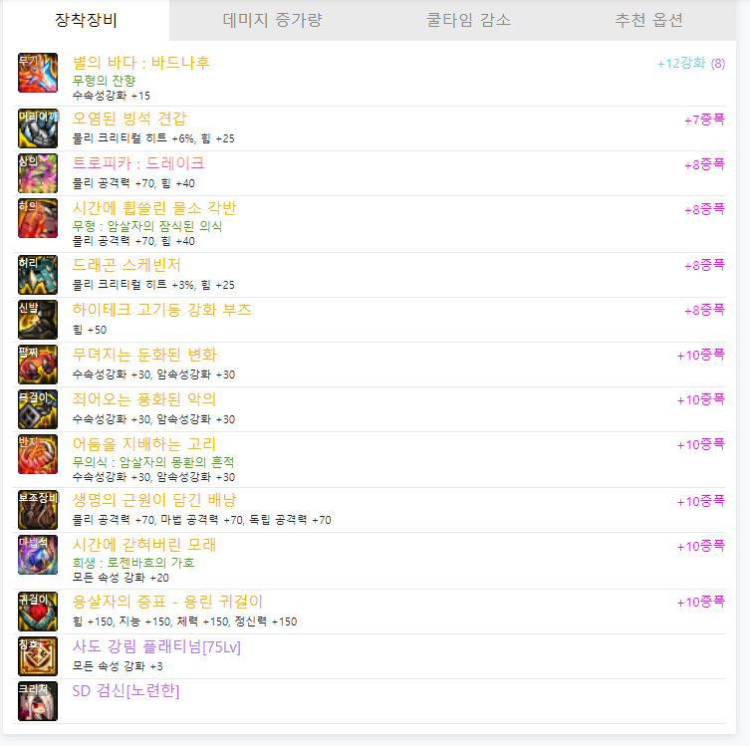Click the 목걸이 necklace equipment icon
This screenshot has width=750, height=746.
tap(38, 409)
